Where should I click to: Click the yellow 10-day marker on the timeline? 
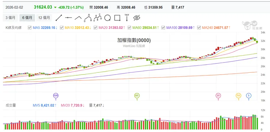239,95
